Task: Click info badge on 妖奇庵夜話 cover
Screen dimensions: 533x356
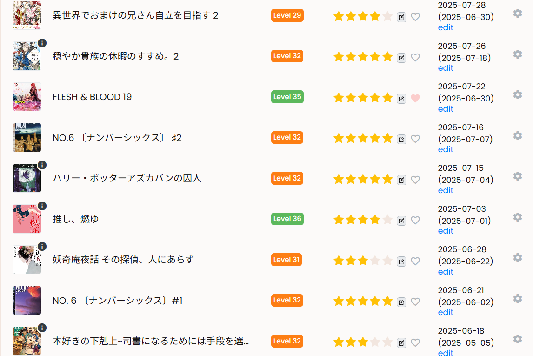Action: (42, 246)
